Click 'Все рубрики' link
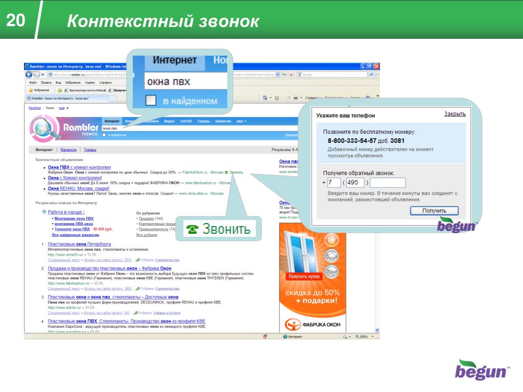This screenshot has width=523, height=392. 147,235
